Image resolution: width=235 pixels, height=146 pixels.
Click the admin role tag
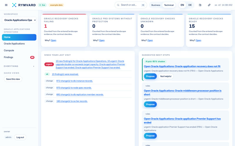[x=9, y=137]
